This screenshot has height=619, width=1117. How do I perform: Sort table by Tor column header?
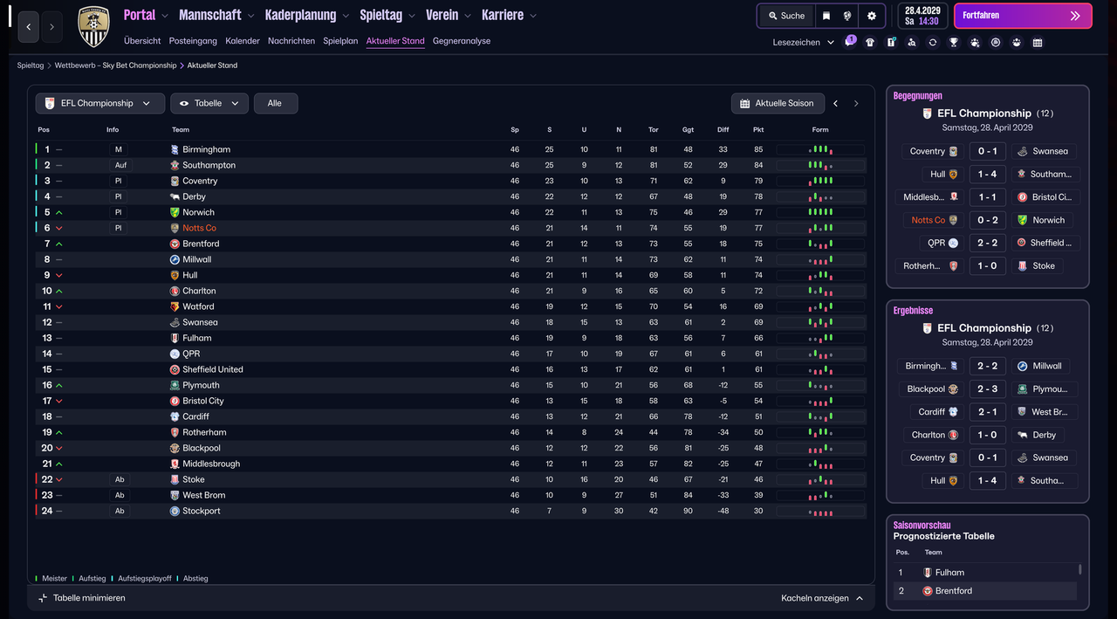coord(654,129)
